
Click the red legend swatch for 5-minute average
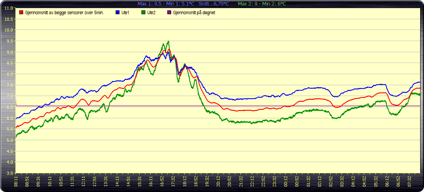pos(22,12)
